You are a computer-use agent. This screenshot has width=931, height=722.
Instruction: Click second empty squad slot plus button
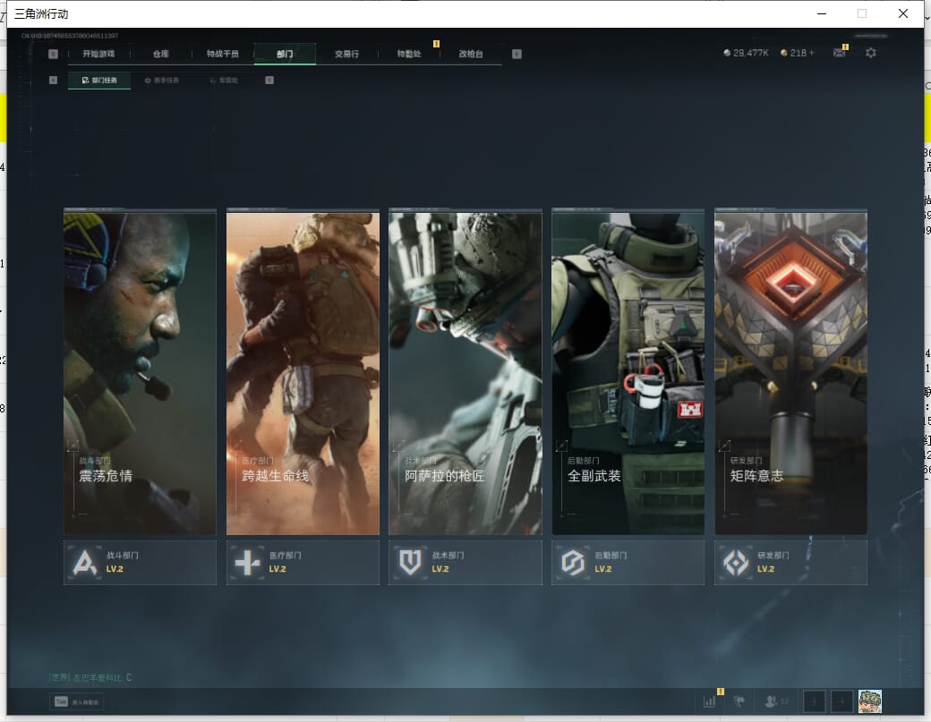click(x=841, y=701)
